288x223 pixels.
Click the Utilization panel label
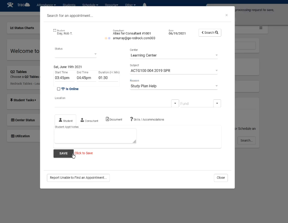click(22, 136)
